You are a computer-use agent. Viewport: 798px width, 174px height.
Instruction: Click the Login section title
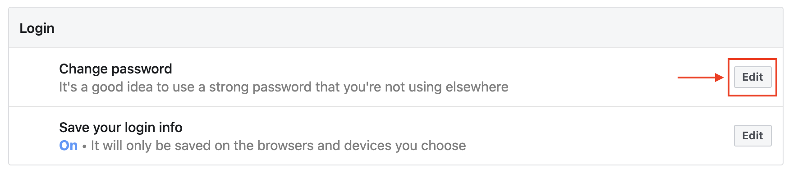[x=37, y=28]
